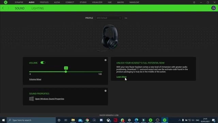This screenshot has height=123, width=218.
Task: Click the active Razer Synapse taskbar icon
Action: 165,120
